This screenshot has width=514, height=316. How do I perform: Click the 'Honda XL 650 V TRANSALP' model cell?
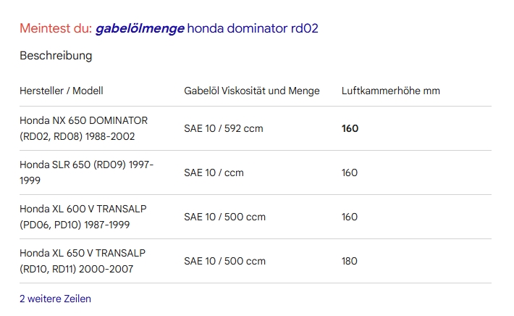tap(83, 261)
